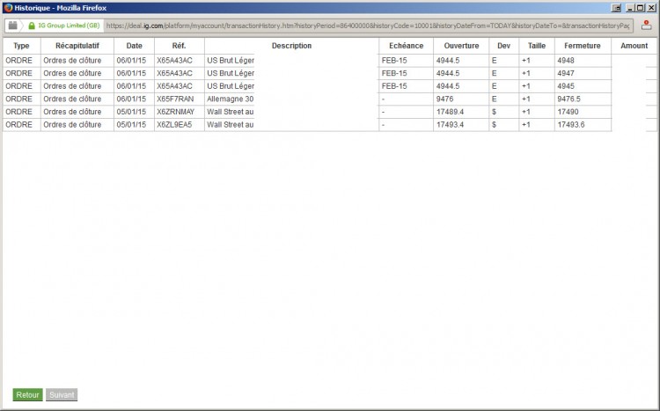Click the URL address field

[x=368, y=26]
